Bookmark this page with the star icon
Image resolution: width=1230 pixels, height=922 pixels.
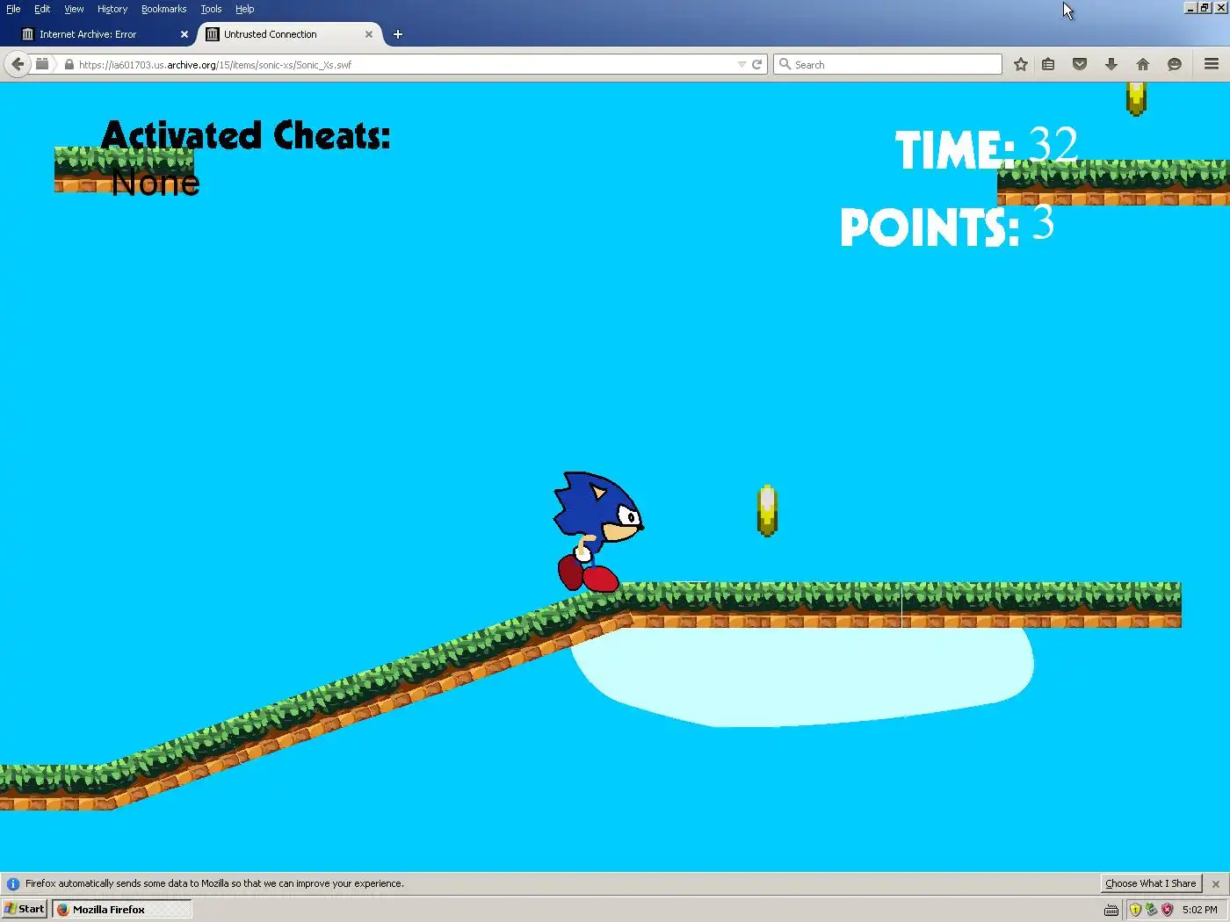[1020, 64]
